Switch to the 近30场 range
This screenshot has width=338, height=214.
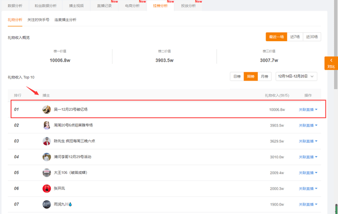[x=312, y=37]
